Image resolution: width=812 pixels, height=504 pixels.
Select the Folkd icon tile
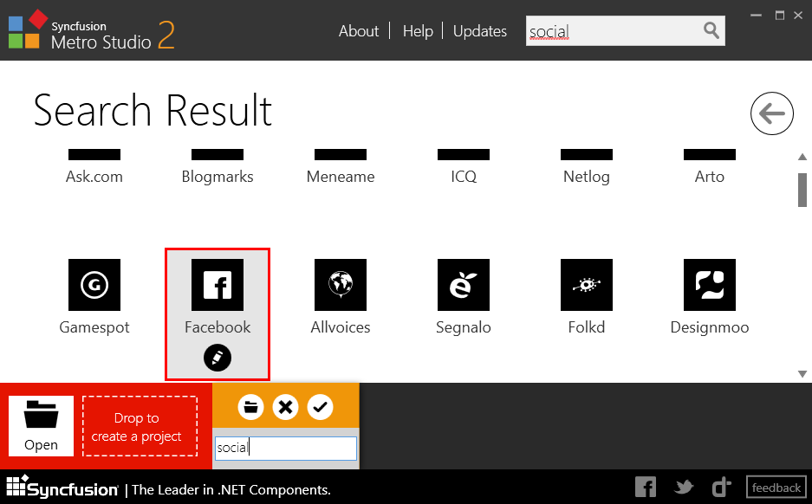[586, 285]
